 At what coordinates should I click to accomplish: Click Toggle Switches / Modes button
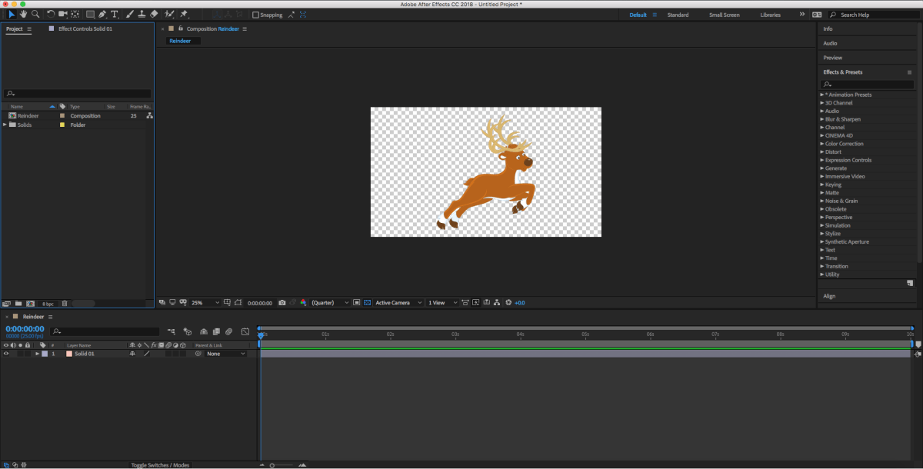[160, 465]
